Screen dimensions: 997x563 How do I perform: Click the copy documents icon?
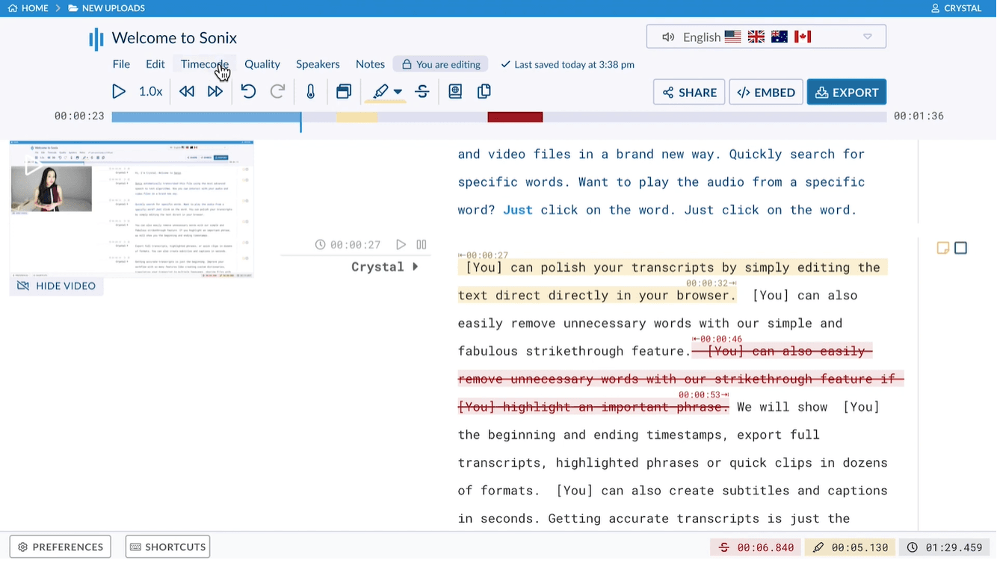point(484,92)
